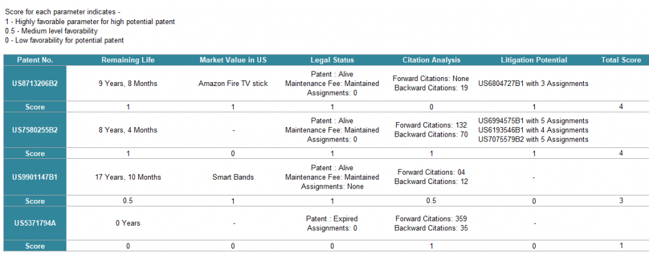Screen dimensions: 649x253
Task: Select patent US8713206B2 cell
Action: click(x=35, y=83)
